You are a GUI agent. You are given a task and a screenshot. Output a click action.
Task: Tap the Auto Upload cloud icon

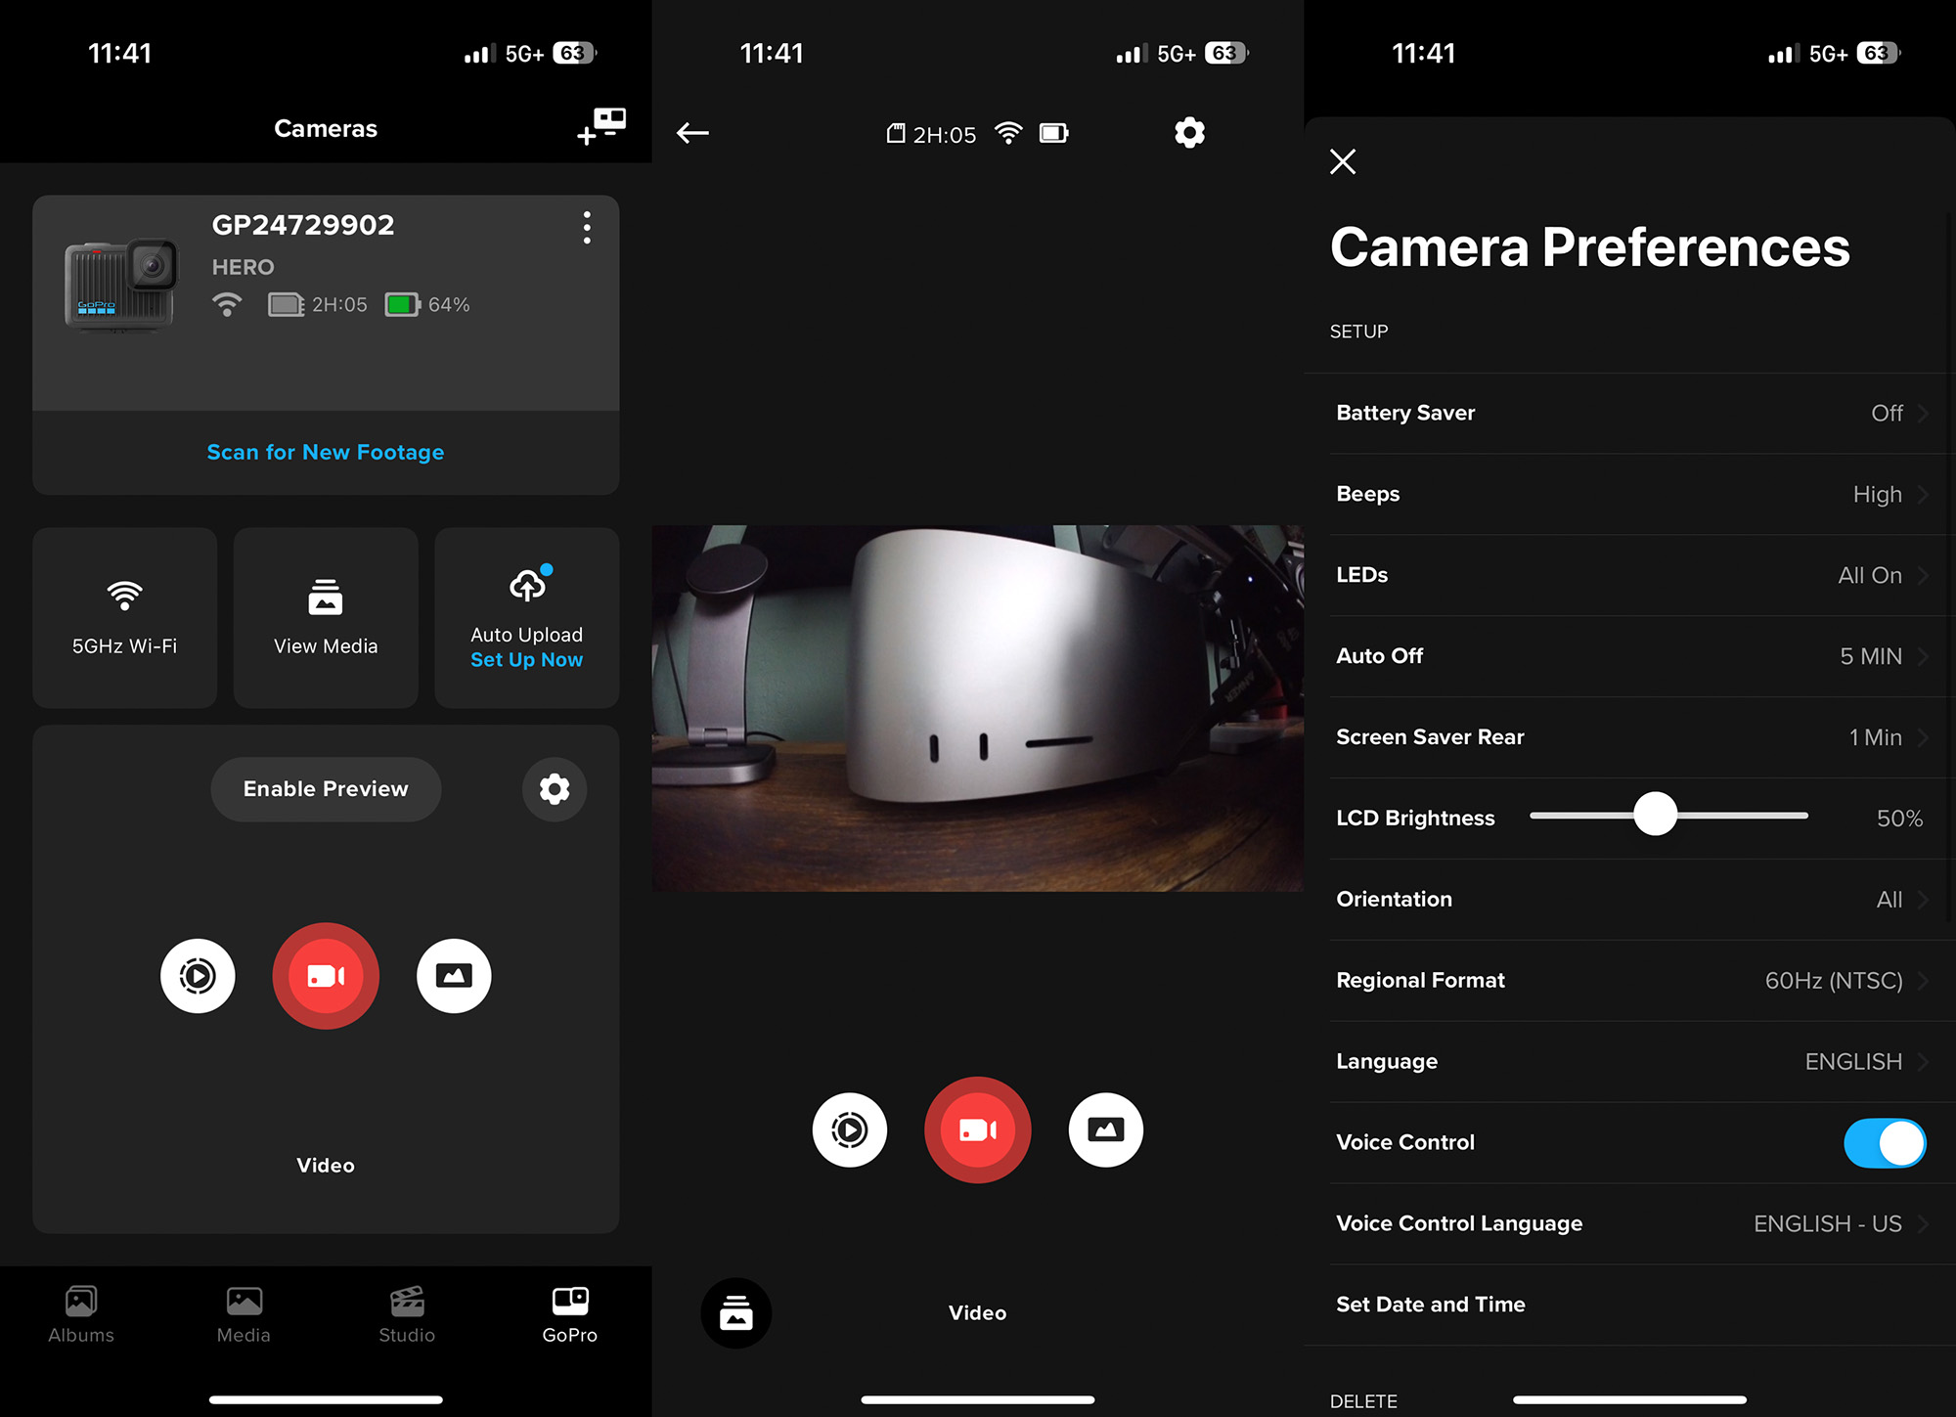tap(529, 584)
